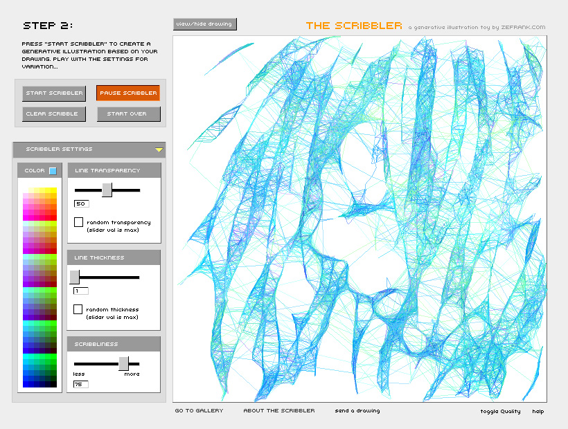The width and height of the screenshot is (568, 429).
Task: Click toggle Quality option
Action: tap(500, 412)
